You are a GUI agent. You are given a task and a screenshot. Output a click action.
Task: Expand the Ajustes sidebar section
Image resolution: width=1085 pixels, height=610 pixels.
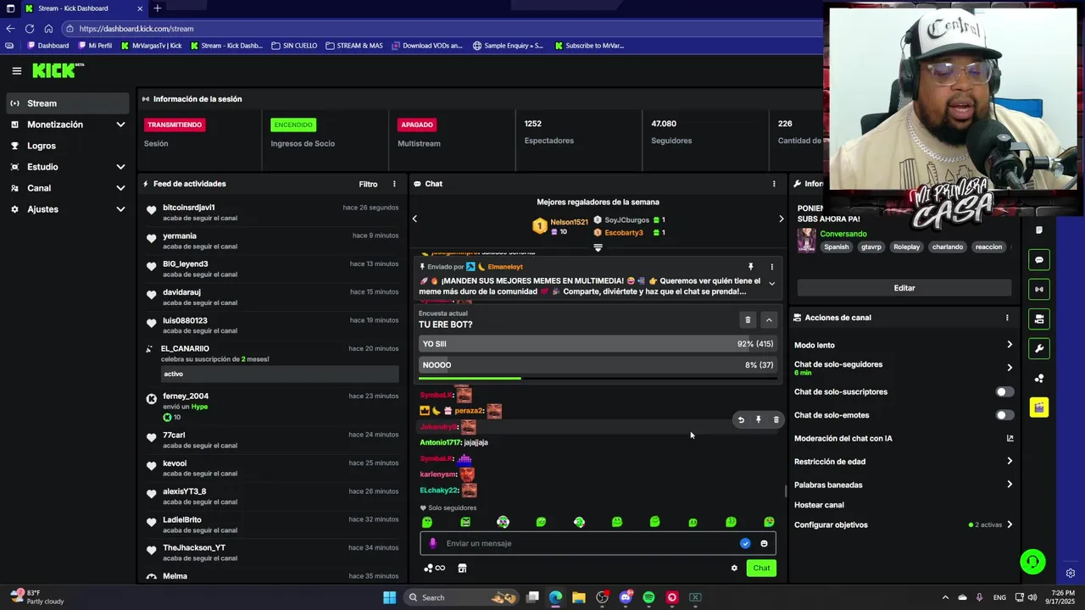120,209
